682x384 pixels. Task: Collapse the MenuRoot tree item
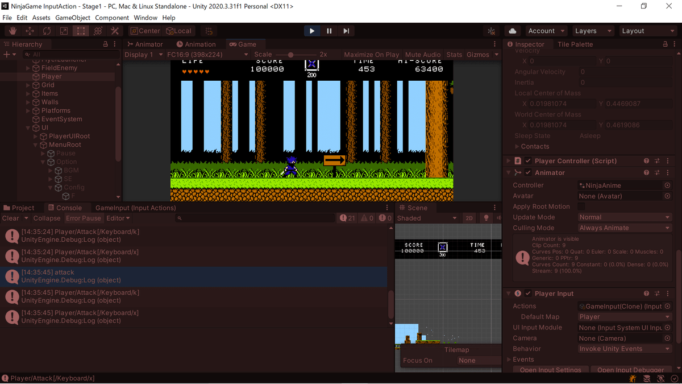click(36, 144)
